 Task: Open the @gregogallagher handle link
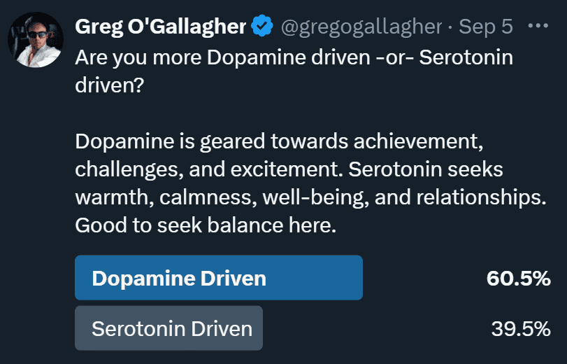pos(361,27)
